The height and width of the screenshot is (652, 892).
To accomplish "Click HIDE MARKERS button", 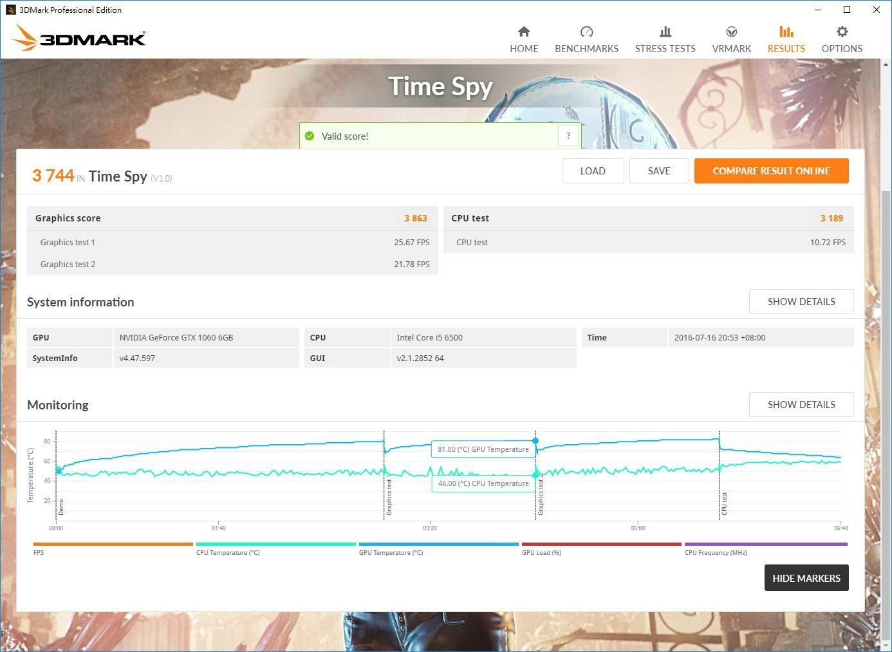I will 806,578.
